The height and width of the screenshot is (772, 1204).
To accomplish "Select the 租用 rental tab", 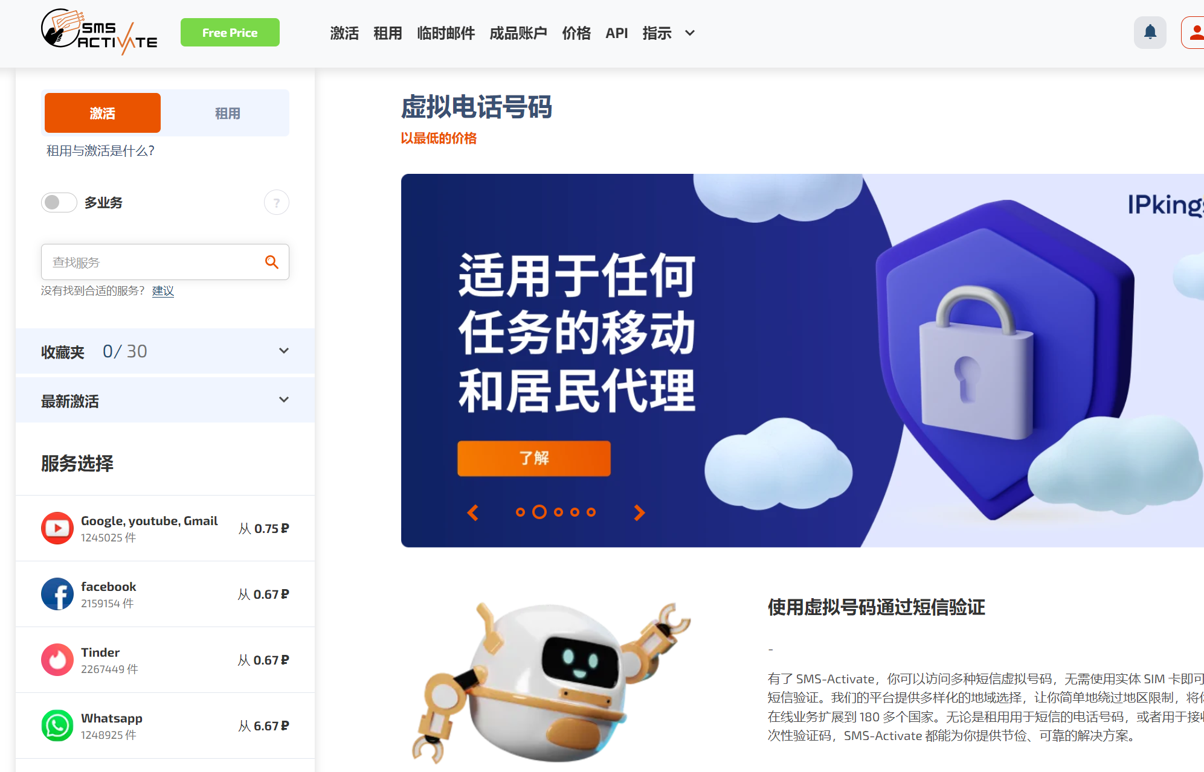I will tap(227, 112).
